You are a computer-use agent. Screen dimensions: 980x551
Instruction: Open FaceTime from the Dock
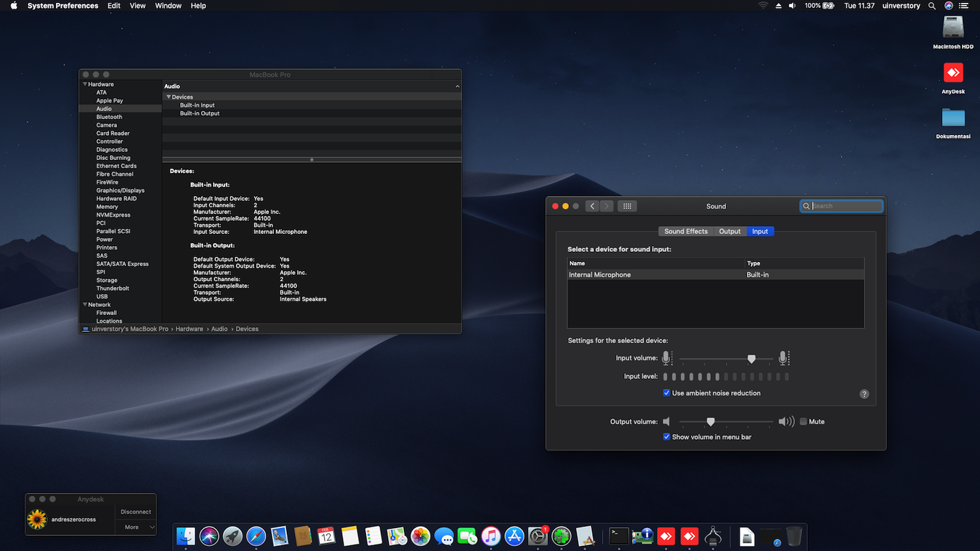tap(468, 535)
